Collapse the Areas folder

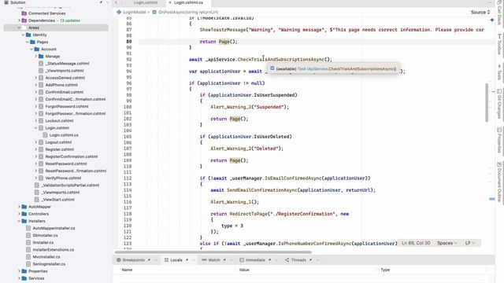19,28
